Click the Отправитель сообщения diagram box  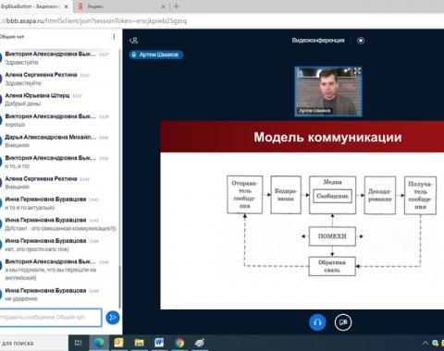(x=245, y=194)
